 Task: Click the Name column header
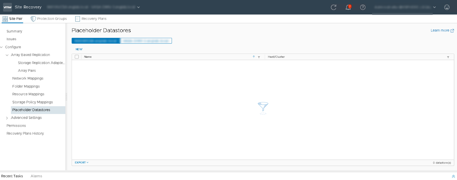[88, 57]
